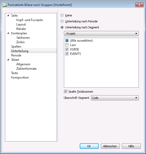Image resolution: width=146 pixels, height=154 pixels.
Task: Choose Unterteilung nach Periode option
Action: tap(62, 21)
